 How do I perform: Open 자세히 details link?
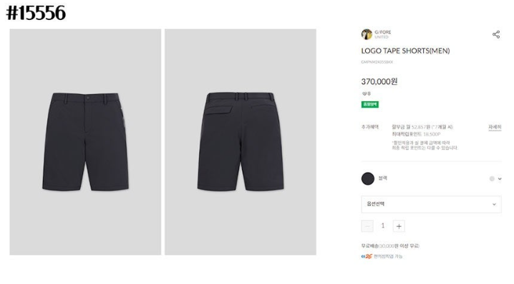(495, 127)
